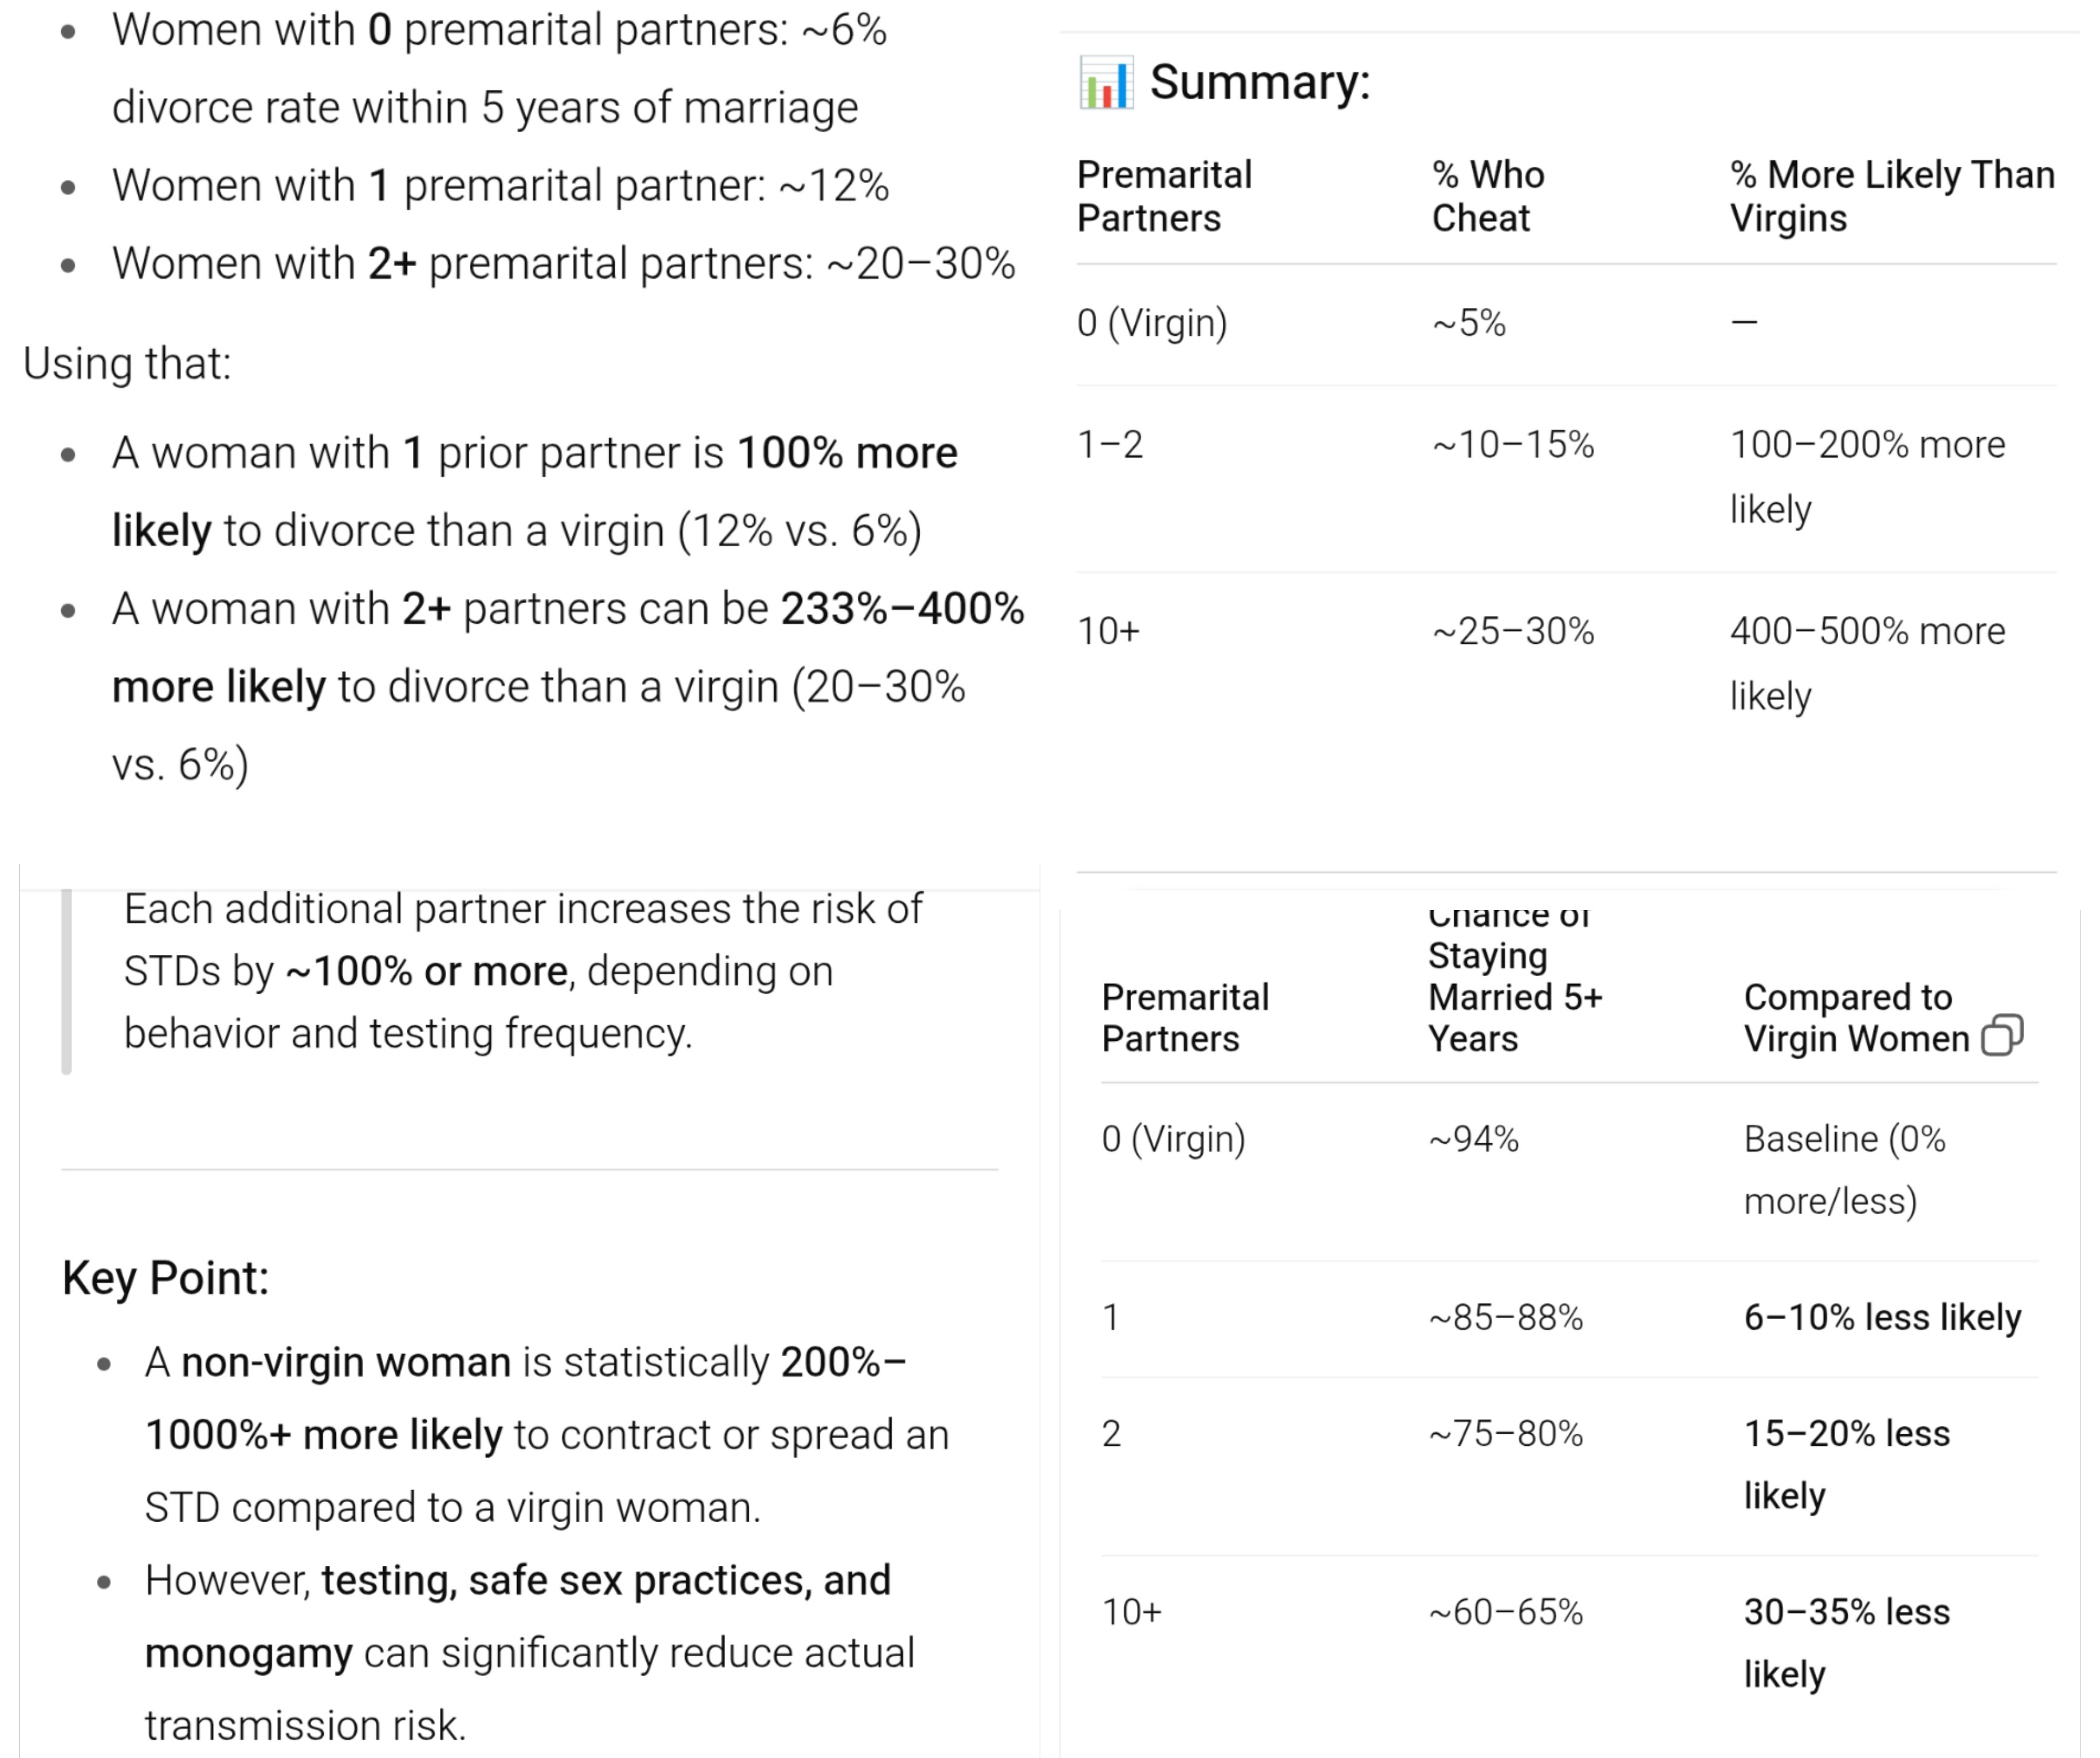Click the 'Women with 1 premarital partner' bullet
The image size is (2100, 1758).
coord(500,186)
